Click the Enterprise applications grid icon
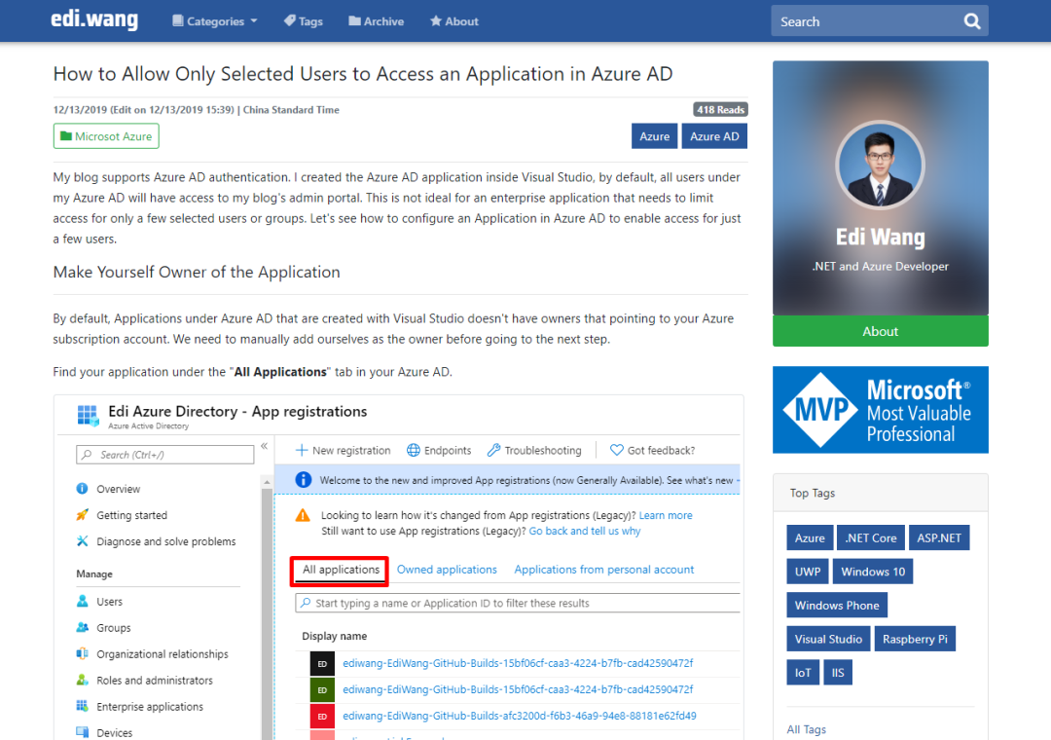Image resolution: width=1051 pixels, height=740 pixels. coord(82,706)
